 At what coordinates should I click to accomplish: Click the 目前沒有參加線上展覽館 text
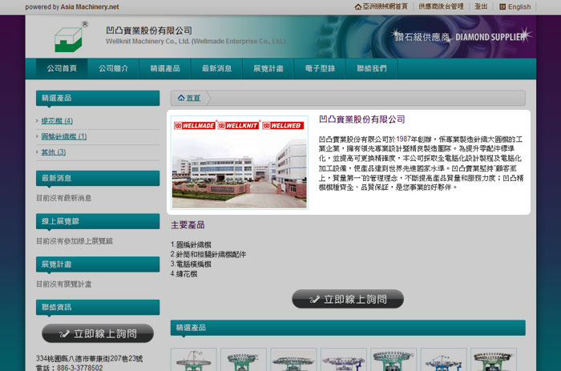coord(75,241)
